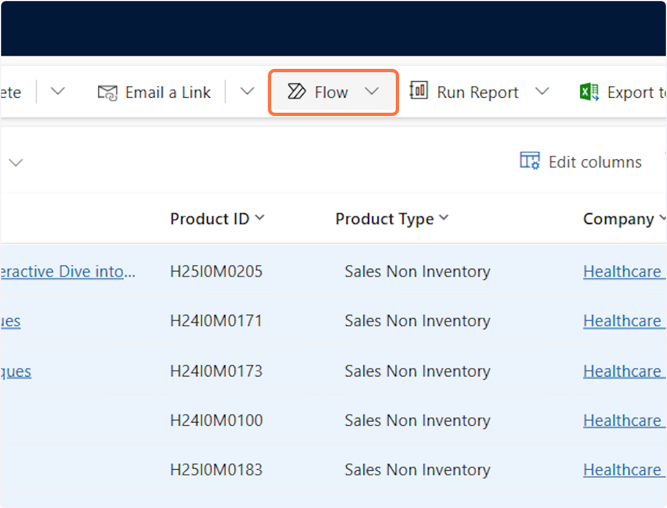This screenshot has height=508, width=667.
Task: Expand the Flow dropdown chevron
Action: (372, 92)
